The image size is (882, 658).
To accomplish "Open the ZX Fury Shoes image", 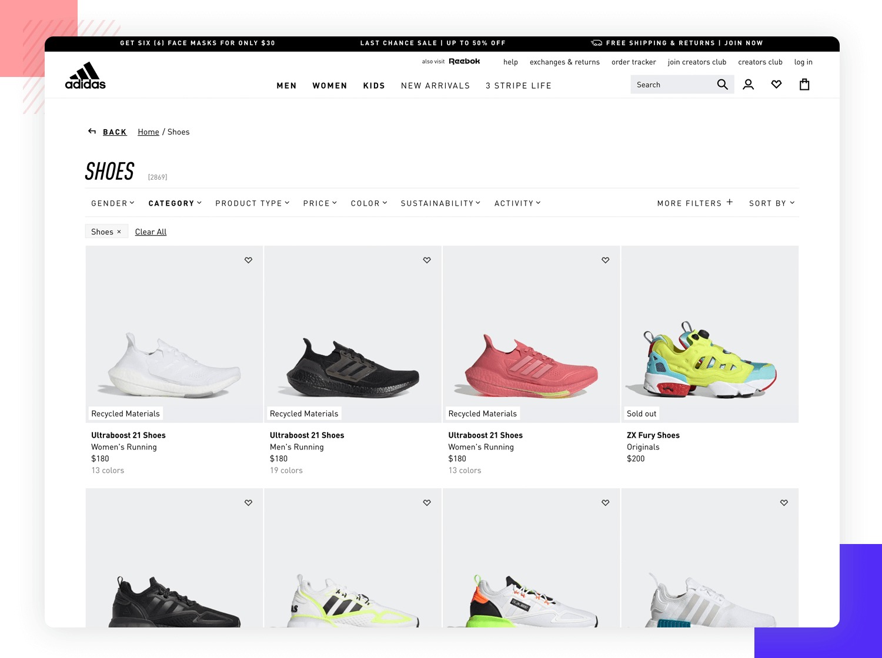I will pos(710,334).
